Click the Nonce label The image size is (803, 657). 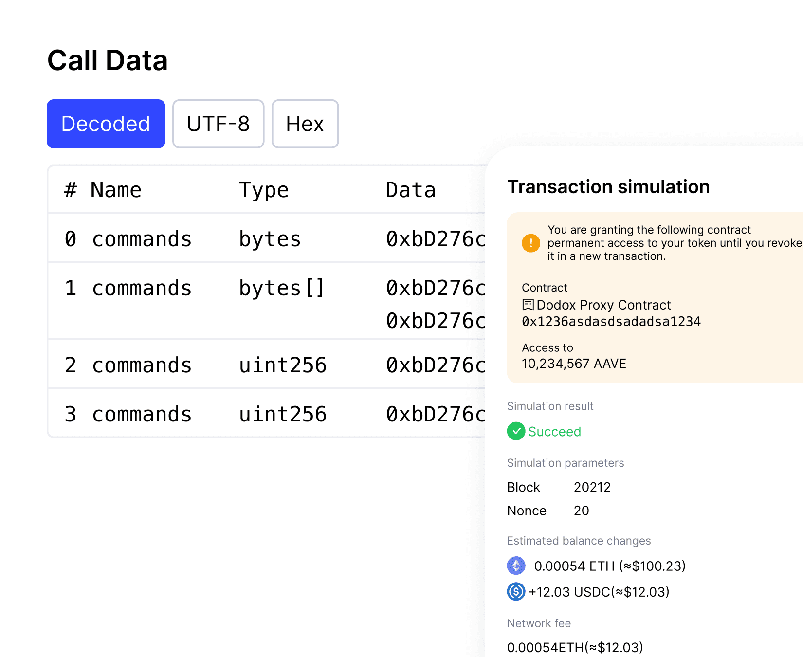pyautogui.click(x=527, y=511)
